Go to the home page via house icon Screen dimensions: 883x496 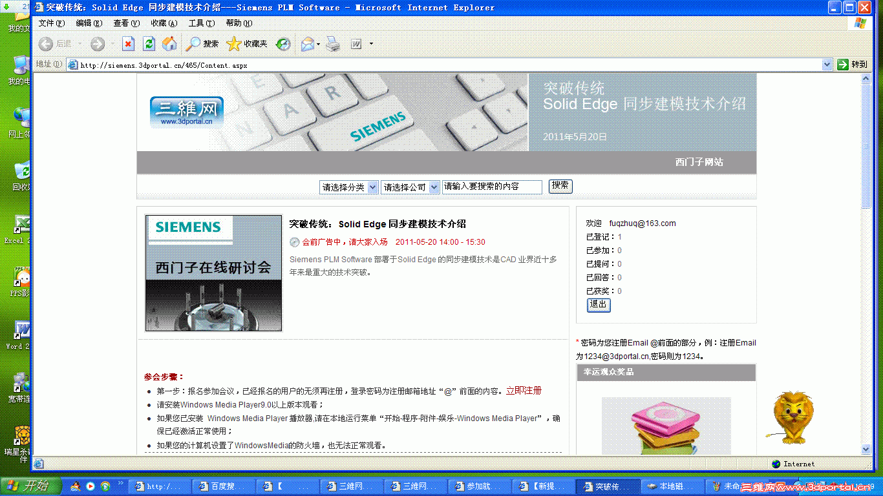169,44
